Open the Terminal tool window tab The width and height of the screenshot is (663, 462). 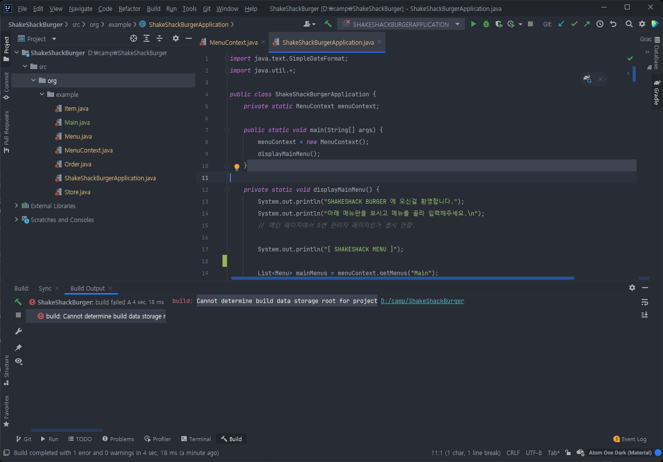click(196, 439)
